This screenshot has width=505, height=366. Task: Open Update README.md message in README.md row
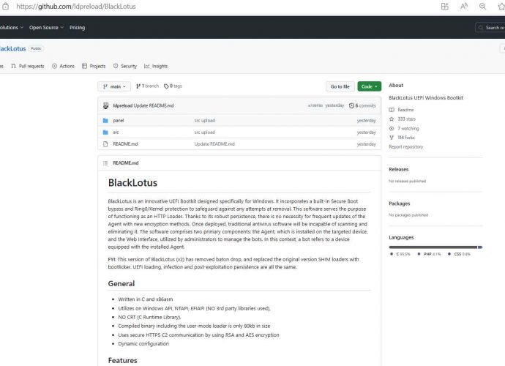214,144
